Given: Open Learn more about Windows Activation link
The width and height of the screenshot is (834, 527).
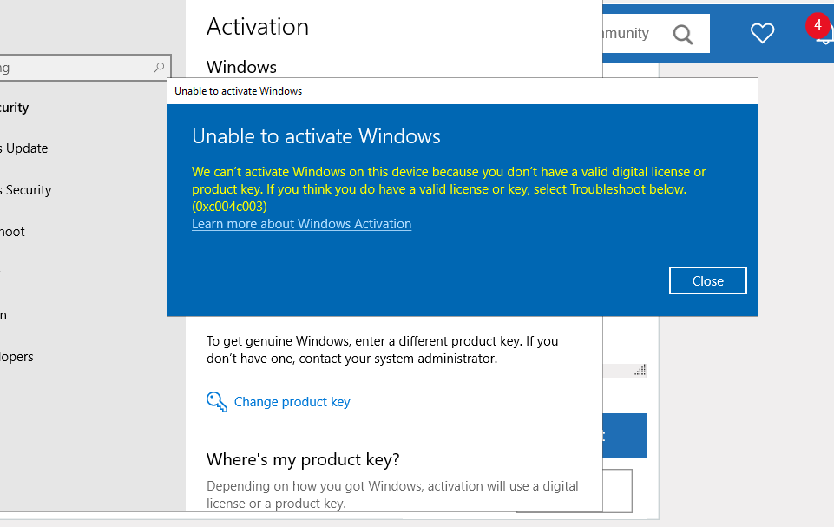Looking at the screenshot, I should [x=302, y=224].
